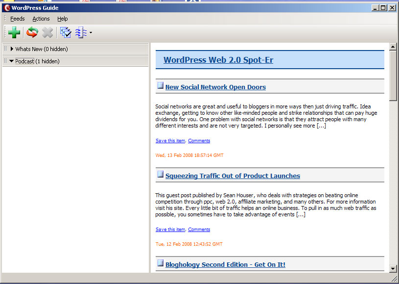Click the scrollbar up arrow
Viewport: 399px width, 284px height.
(393, 47)
